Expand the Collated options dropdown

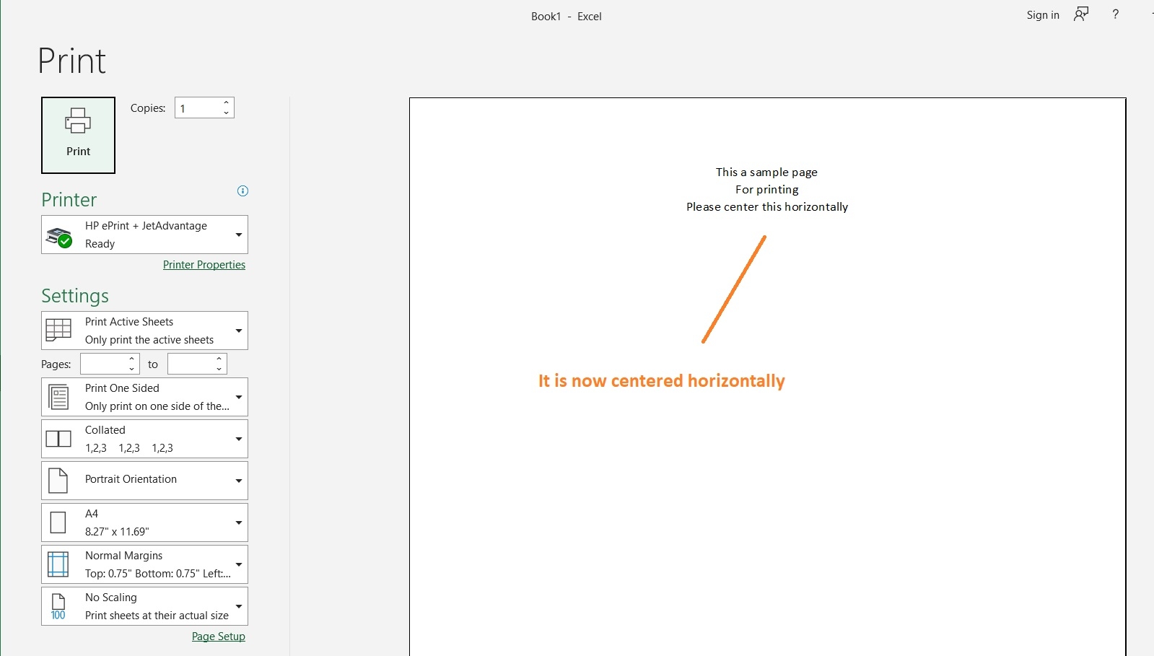point(144,439)
